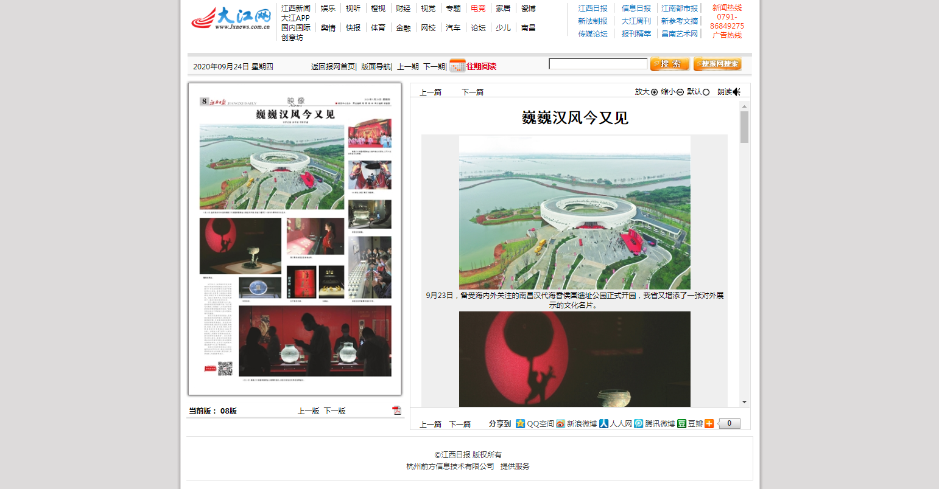Click the share count bubble showing 0

click(x=729, y=423)
